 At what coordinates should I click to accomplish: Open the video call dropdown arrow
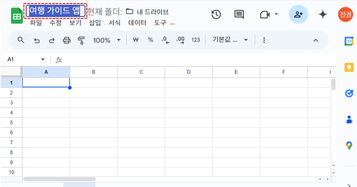(276, 15)
